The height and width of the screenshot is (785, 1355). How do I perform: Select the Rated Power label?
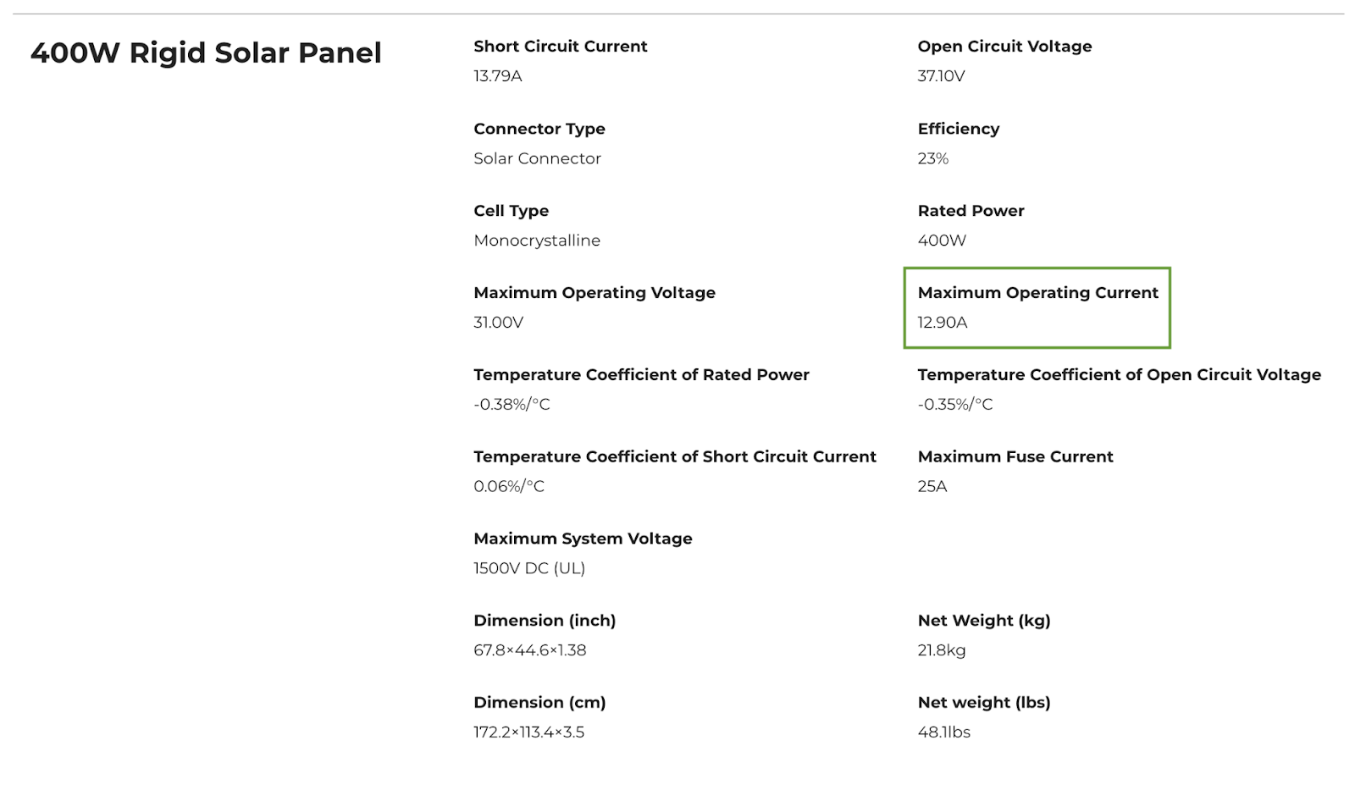click(x=971, y=210)
